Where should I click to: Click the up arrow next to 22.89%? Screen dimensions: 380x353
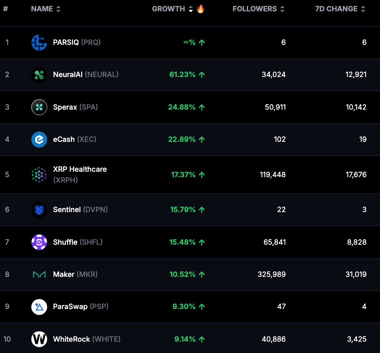pyautogui.click(x=202, y=140)
